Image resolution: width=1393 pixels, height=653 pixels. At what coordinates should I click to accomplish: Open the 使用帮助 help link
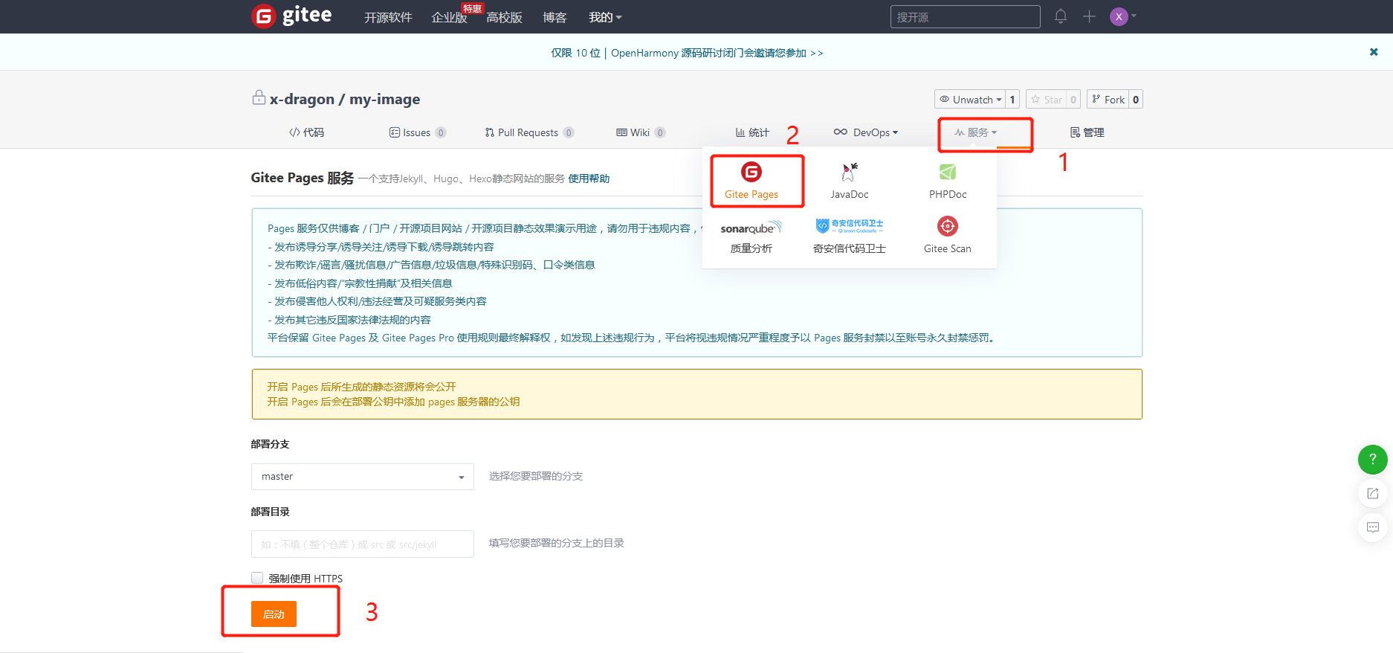tap(589, 178)
